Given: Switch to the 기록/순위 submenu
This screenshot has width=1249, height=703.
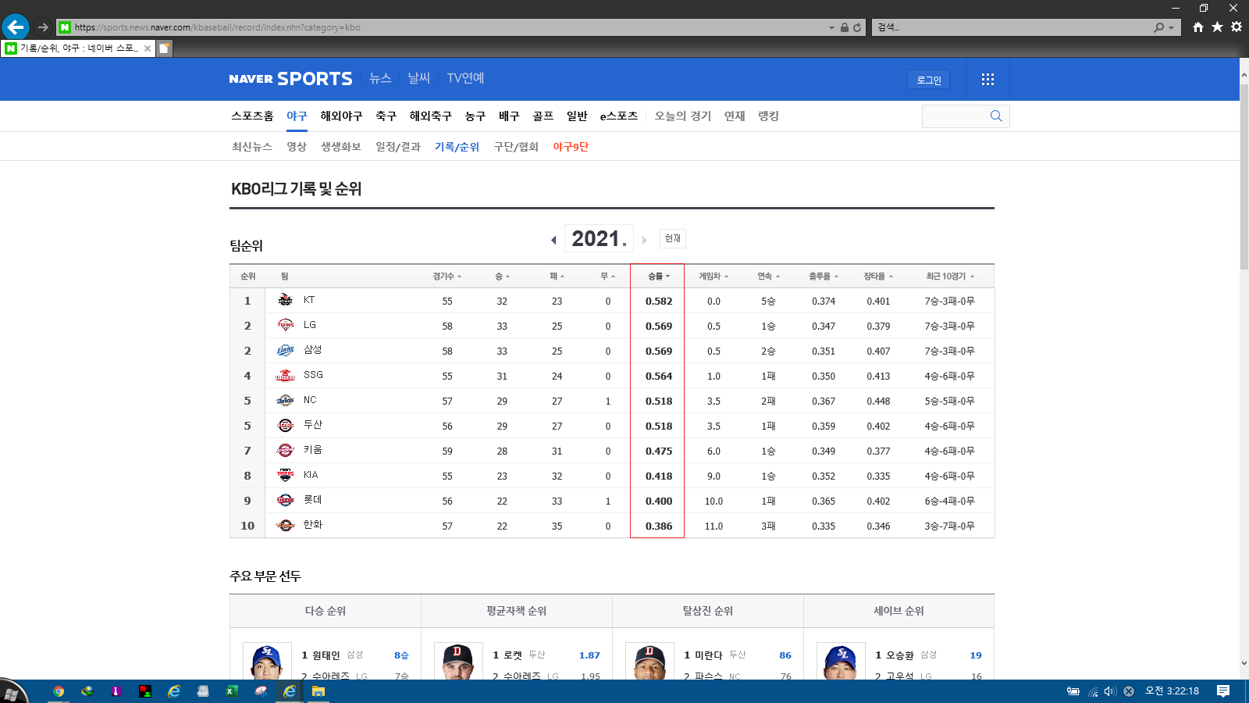Looking at the screenshot, I should coord(457,147).
